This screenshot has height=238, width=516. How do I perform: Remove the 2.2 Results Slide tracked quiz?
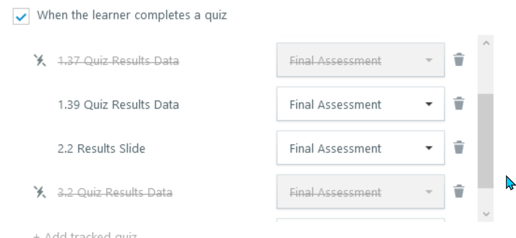(x=459, y=148)
